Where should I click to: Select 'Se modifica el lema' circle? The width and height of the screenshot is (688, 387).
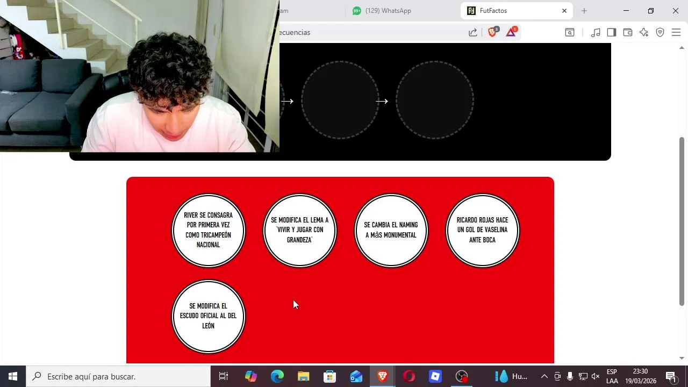[300, 230]
